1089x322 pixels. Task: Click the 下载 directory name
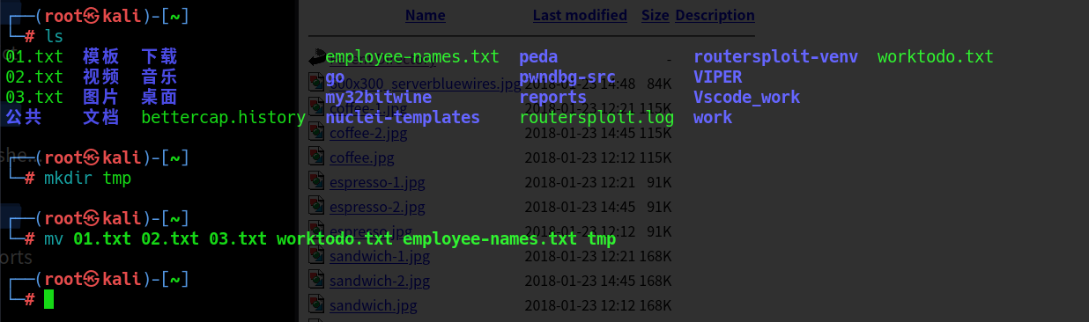click(x=159, y=56)
